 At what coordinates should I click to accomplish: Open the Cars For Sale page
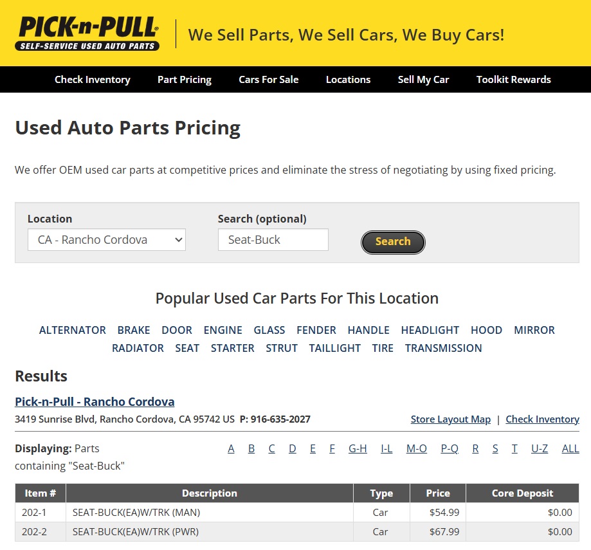tap(269, 80)
